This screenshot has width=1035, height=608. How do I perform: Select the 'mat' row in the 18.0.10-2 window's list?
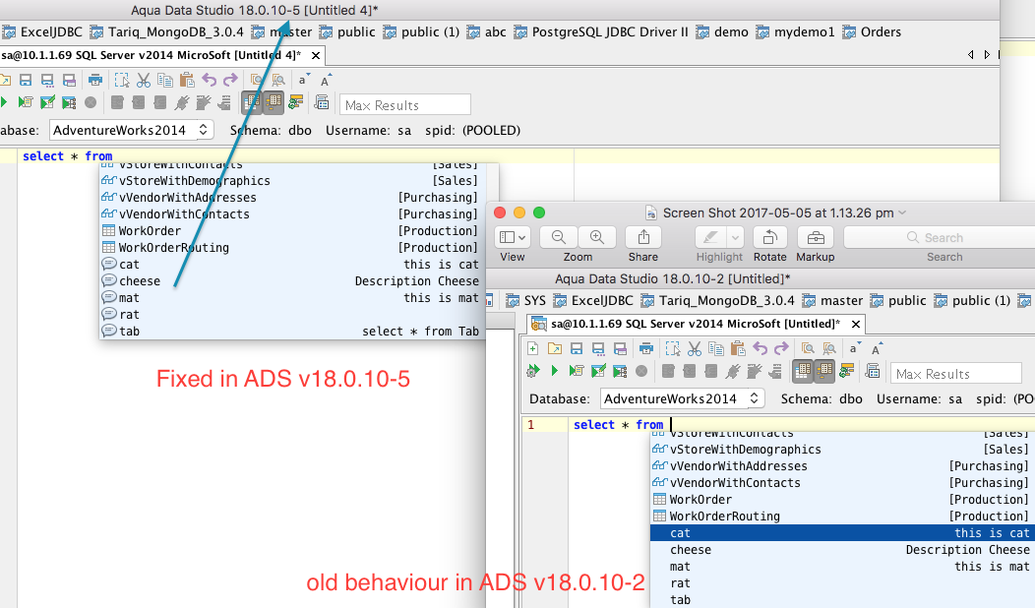point(842,567)
